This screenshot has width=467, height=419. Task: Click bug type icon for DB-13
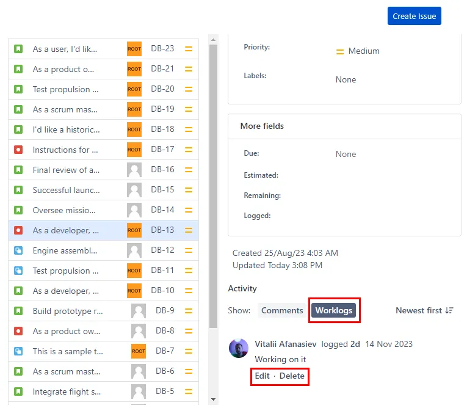coord(18,230)
